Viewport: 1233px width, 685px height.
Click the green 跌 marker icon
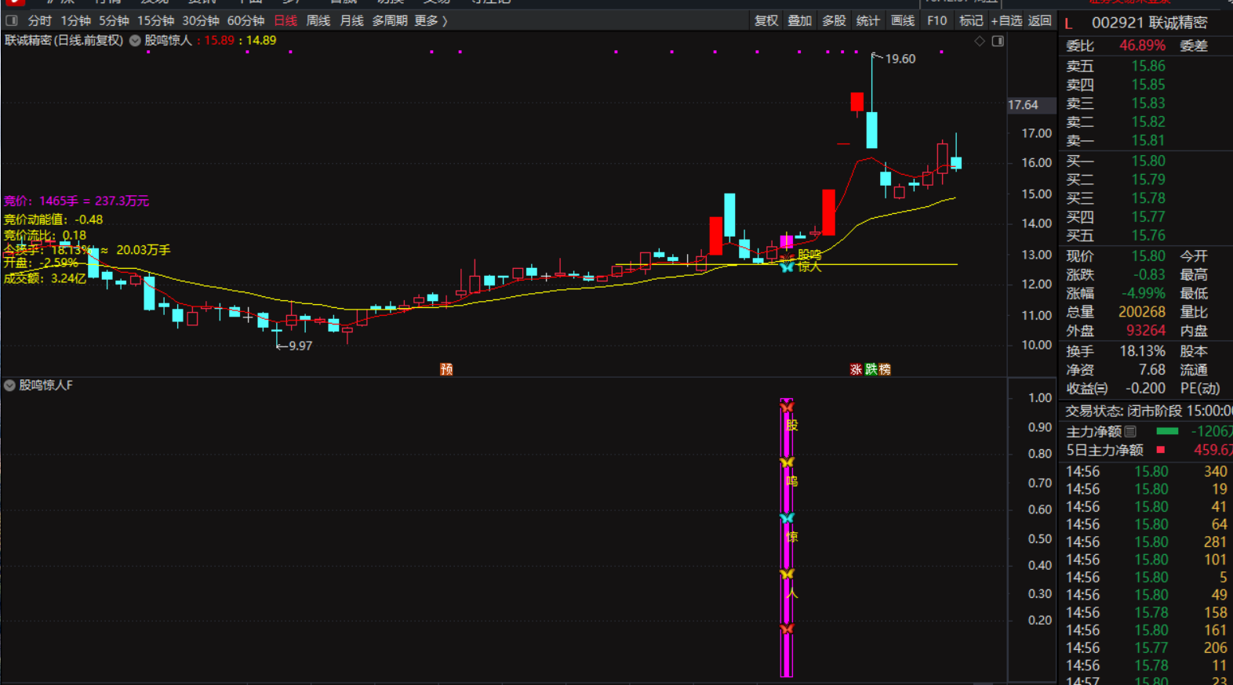click(871, 369)
